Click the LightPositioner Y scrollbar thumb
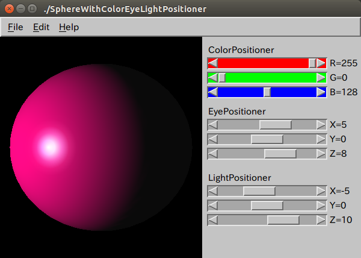The image size is (361, 258). coord(267,206)
